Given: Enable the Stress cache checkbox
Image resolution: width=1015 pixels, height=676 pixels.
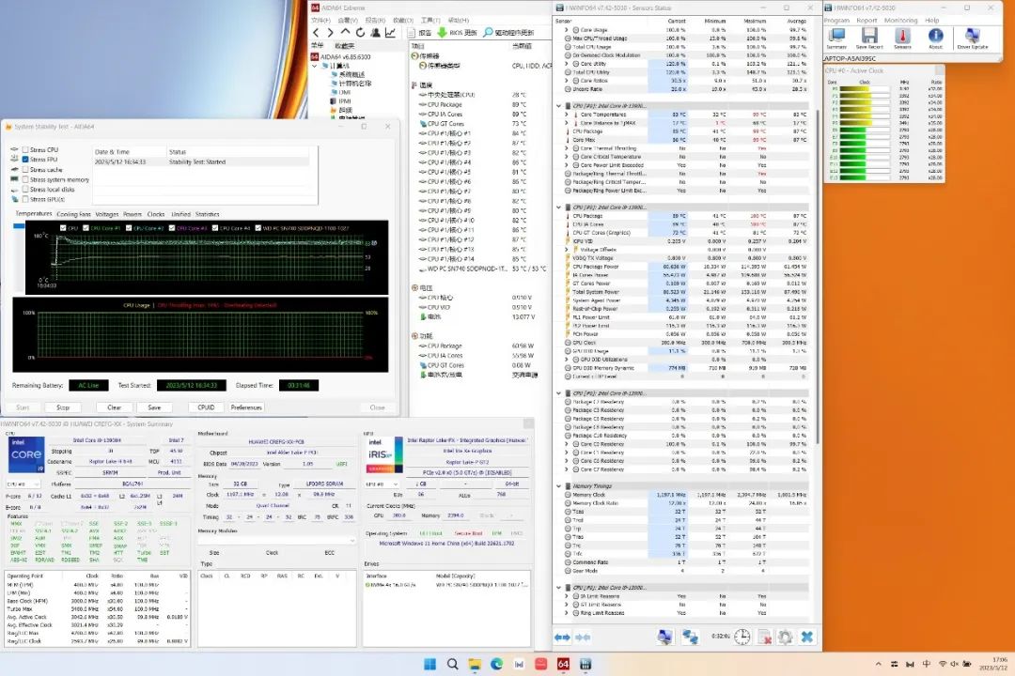Looking at the screenshot, I should point(25,170).
